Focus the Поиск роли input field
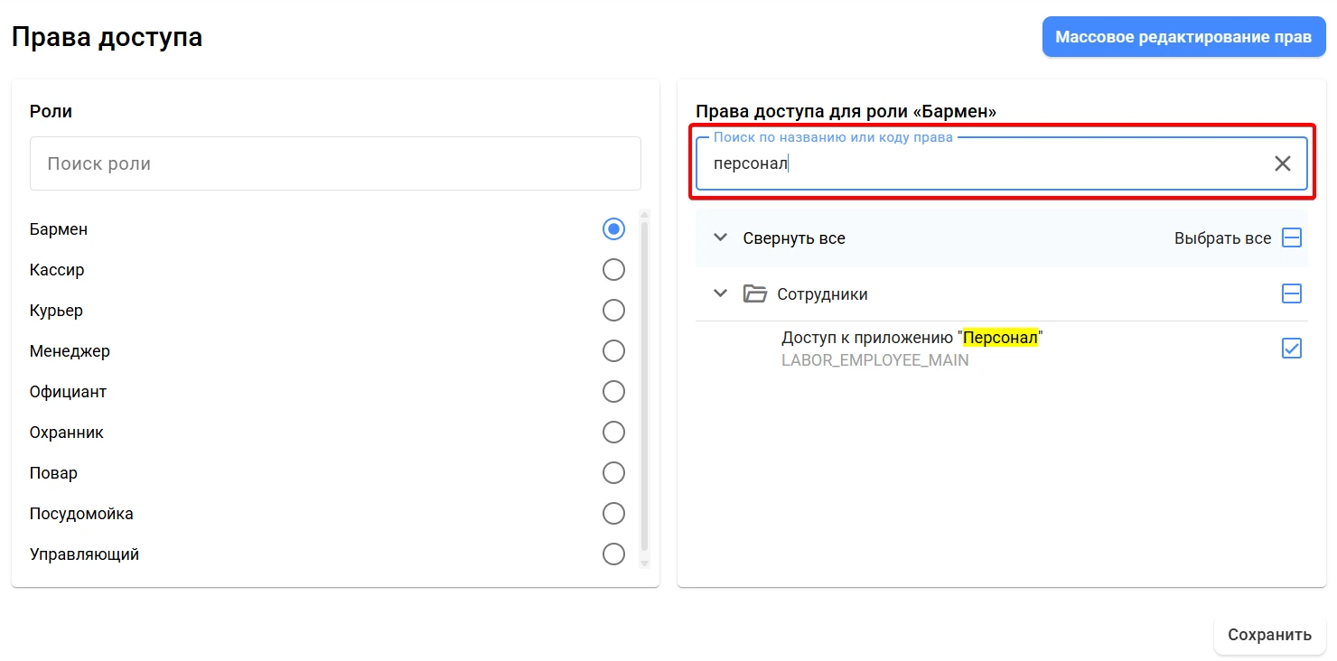This screenshot has height=661, width=1337. [x=335, y=163]
